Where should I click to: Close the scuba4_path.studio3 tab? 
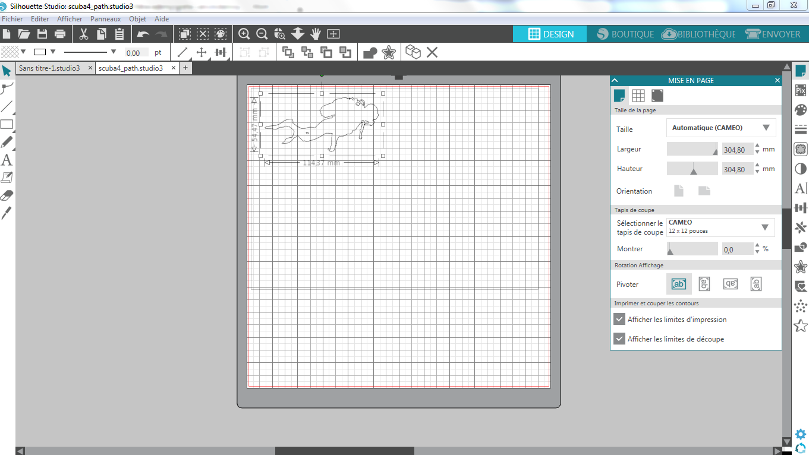[173, 68]
